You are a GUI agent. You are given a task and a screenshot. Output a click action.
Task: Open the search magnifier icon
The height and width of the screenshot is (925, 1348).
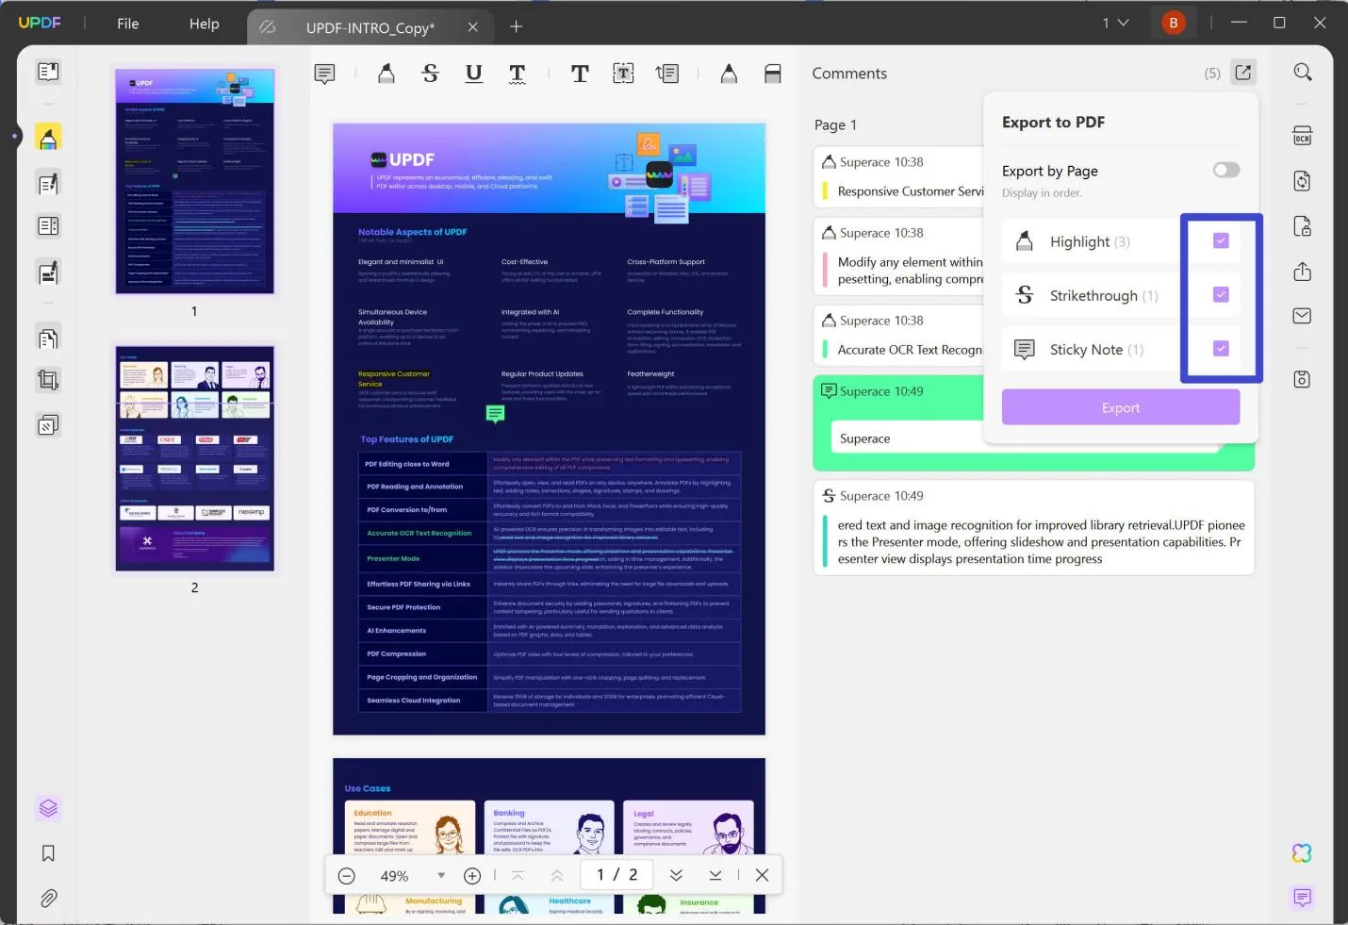(1303, 73)
